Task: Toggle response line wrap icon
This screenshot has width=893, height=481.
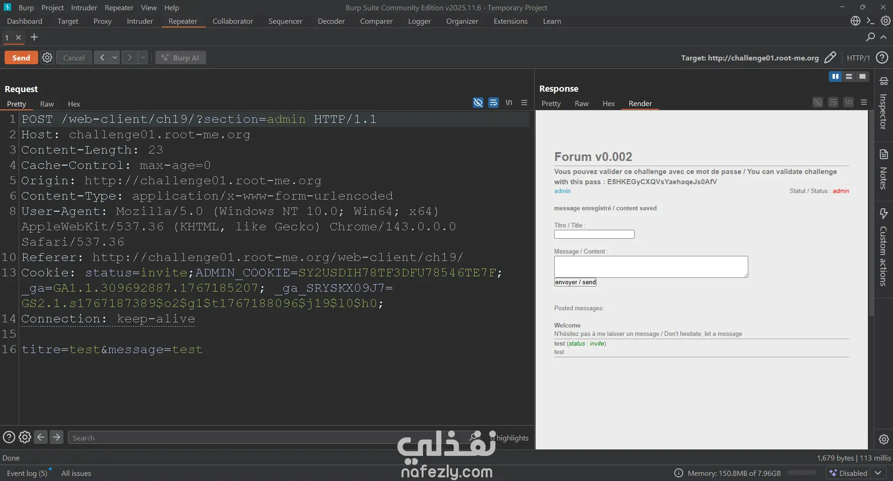Action: click(x=833, y=102)
